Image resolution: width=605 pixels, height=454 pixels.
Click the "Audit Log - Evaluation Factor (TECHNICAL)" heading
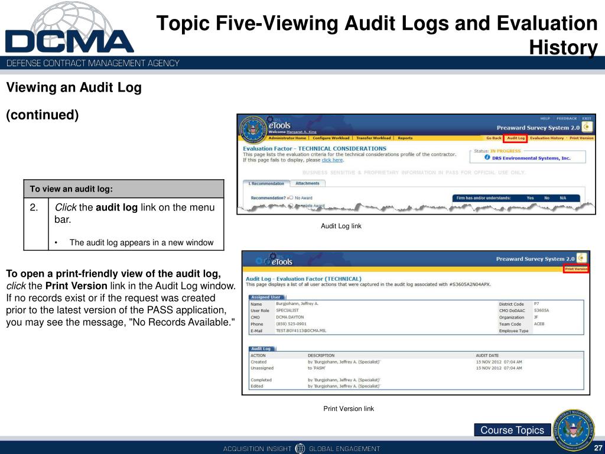(304, 279)
